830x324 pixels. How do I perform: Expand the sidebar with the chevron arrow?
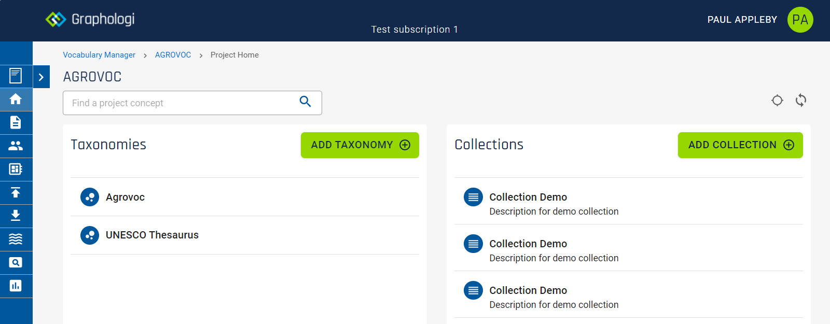pos(41,77)
